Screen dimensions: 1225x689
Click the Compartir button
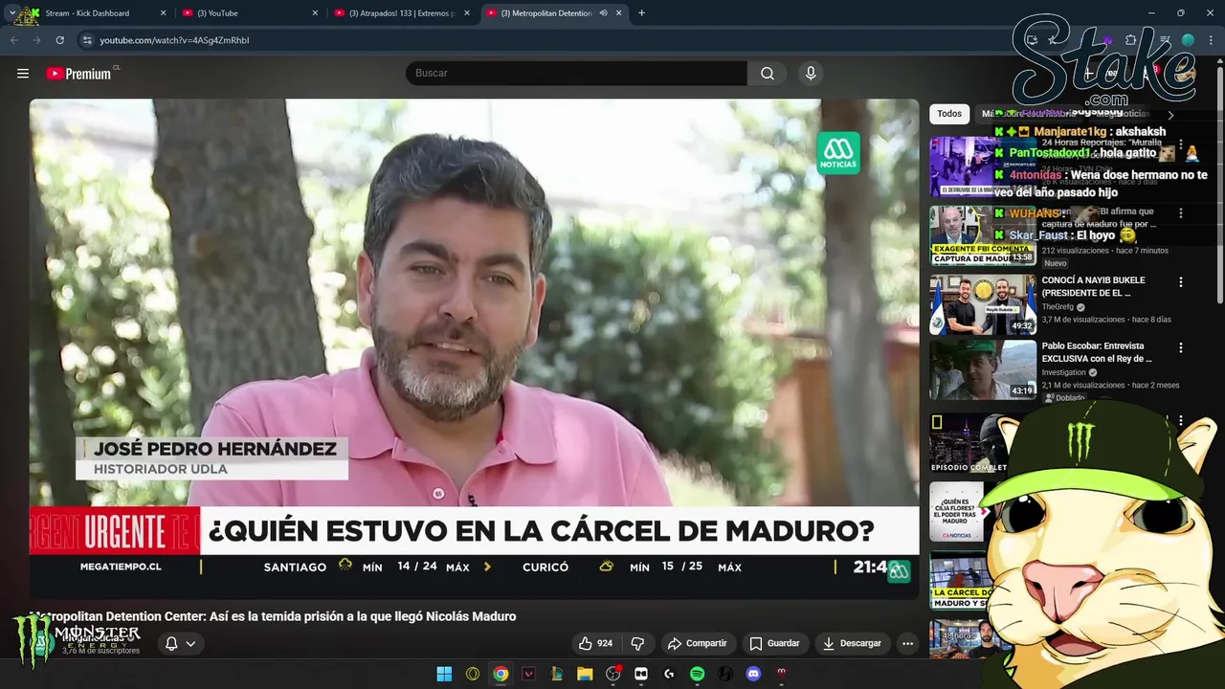tap(698, 643)
